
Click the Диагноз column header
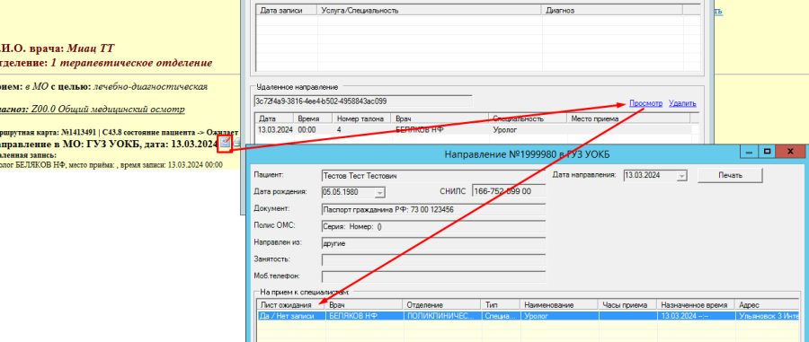coord(612,10)
